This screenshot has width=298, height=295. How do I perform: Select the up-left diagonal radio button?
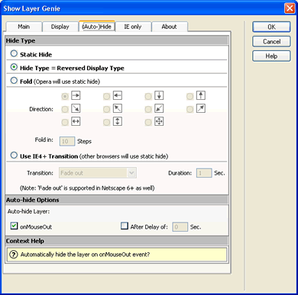click(107, 110)
